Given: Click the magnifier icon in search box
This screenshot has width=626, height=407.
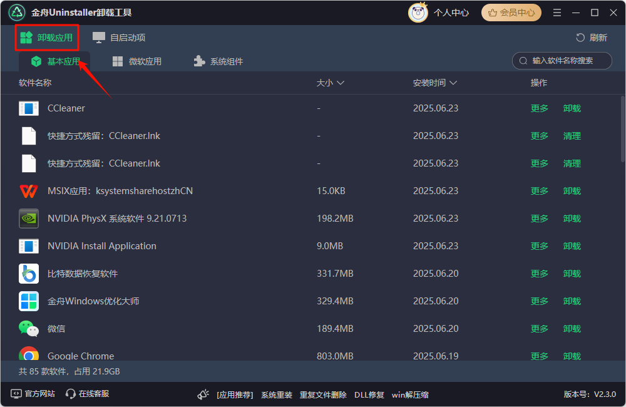Looking at the screenshot, I should click(x=523, y=61).
